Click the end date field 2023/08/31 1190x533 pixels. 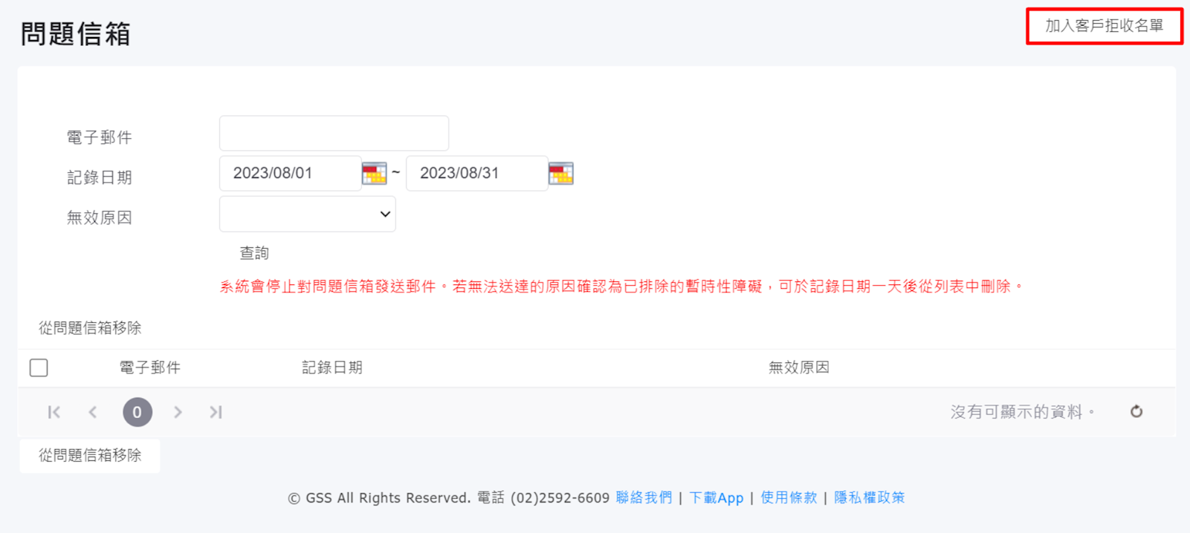pyautogui.click(x=476, y=174)
